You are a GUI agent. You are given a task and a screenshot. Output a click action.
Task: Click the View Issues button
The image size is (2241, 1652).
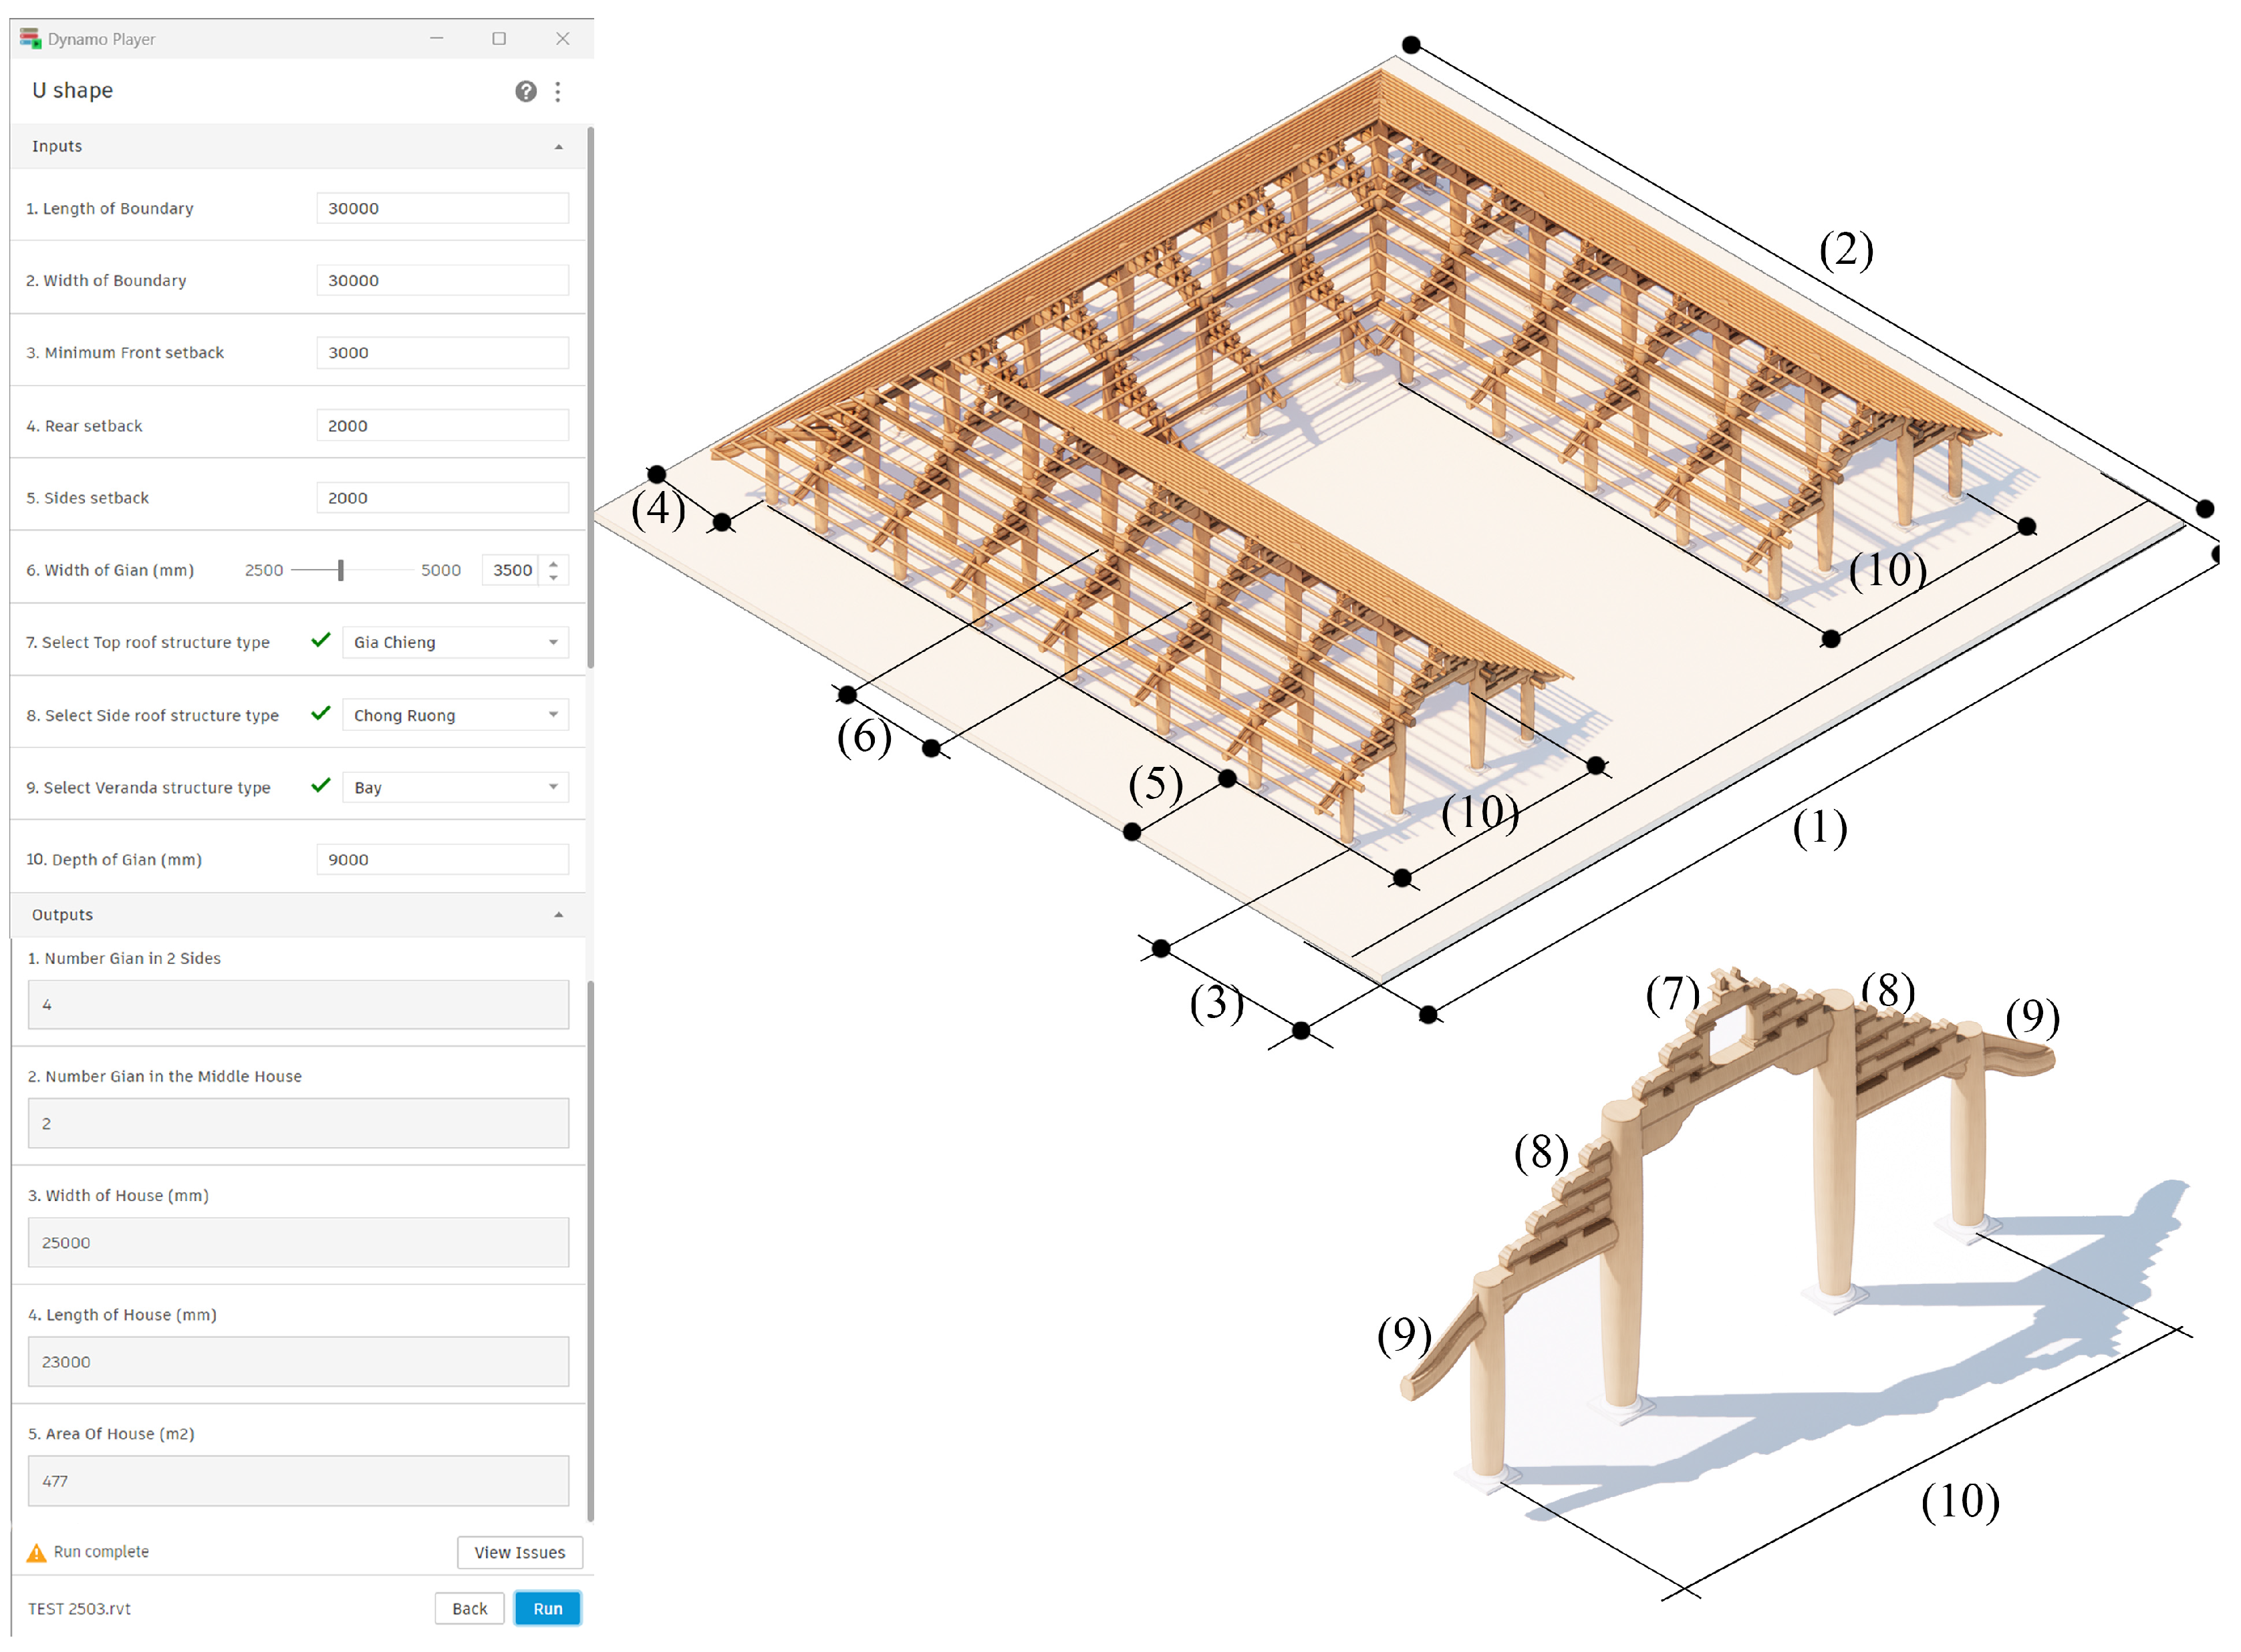(x=519, y=1553)
